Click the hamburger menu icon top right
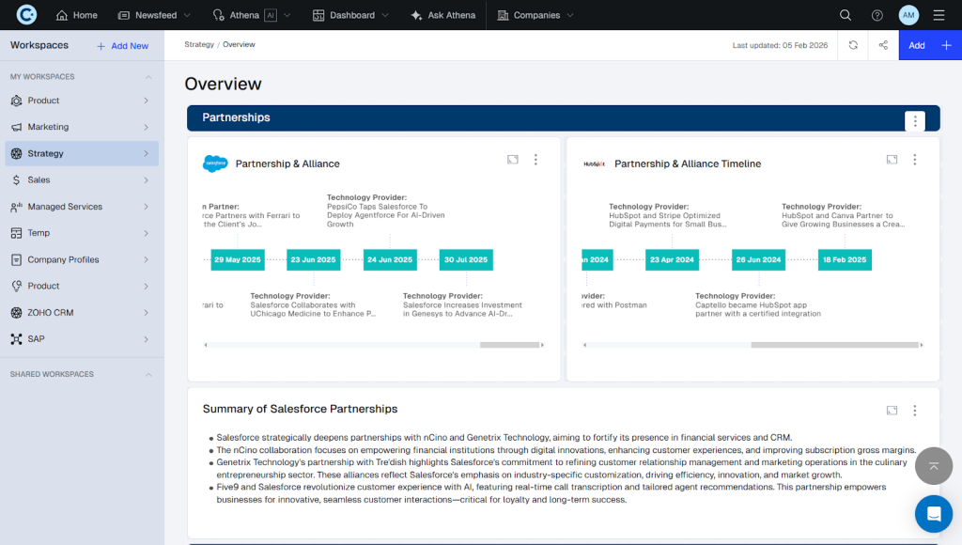 (938, 14)
